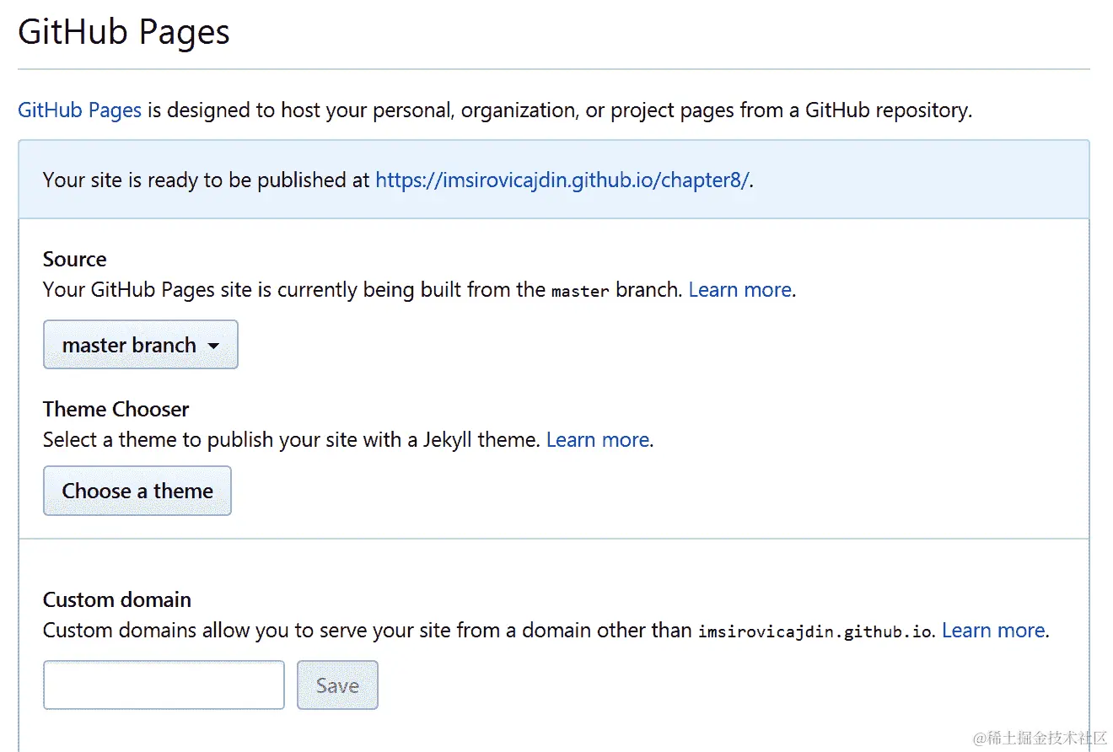Click the monospace imsirovicajdin.github.io domain text
1113x752 pixels.
tap(815, 631)
